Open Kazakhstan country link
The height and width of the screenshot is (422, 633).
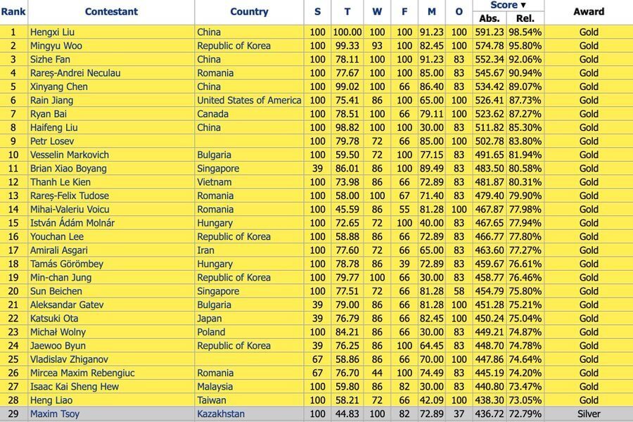[x=221, y=414]
